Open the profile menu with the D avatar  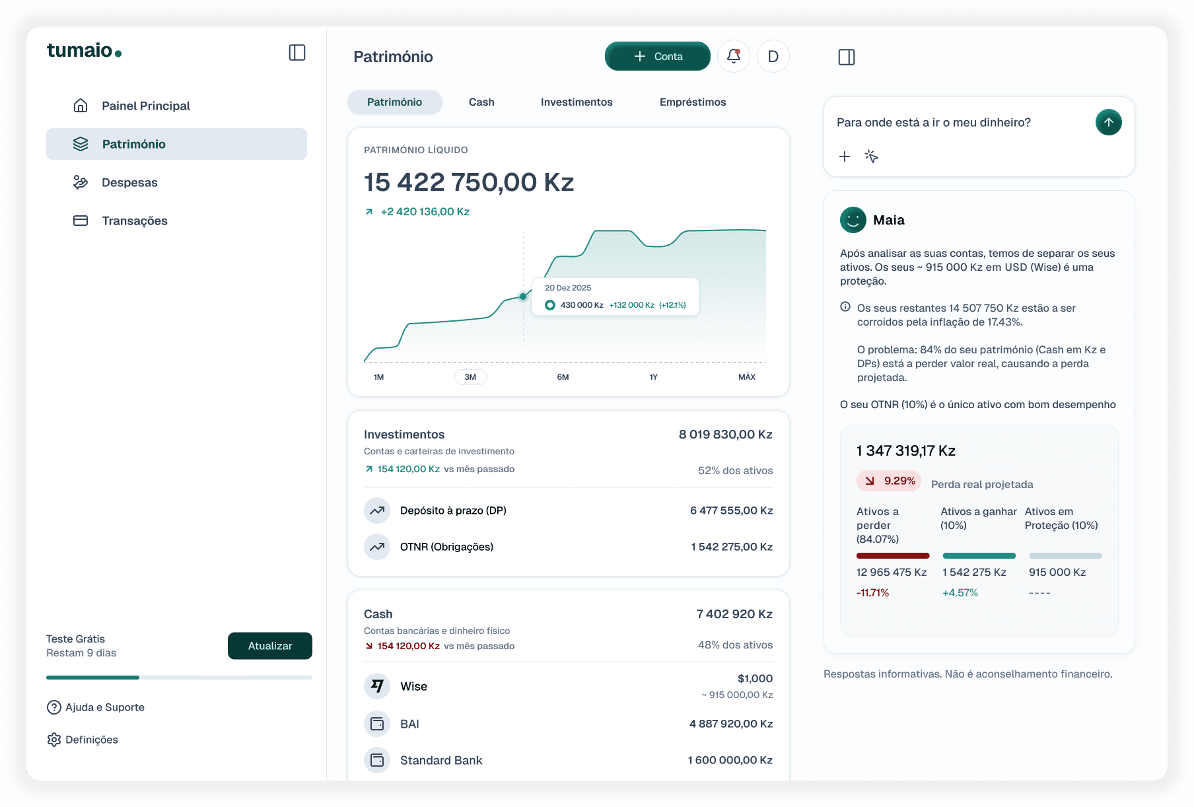click(x=773, y=56)
